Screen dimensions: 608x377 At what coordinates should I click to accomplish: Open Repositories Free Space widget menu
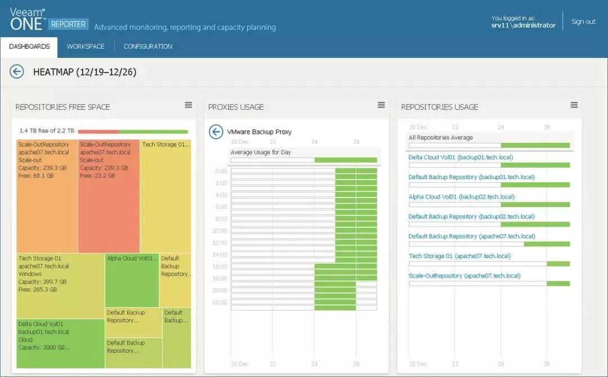(189, 105)
